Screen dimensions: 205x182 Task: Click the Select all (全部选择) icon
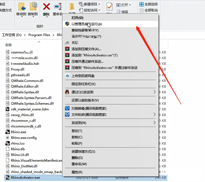(x=142, y=4)
